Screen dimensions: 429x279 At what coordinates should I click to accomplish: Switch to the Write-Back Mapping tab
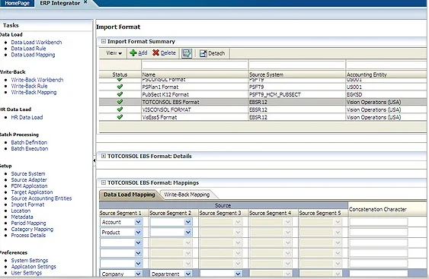187,195
